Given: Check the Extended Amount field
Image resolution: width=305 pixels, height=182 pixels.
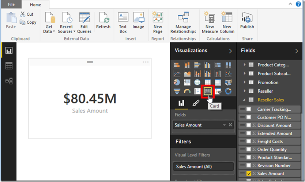Looking at the screenshot, I should click(x=249, y=133).
